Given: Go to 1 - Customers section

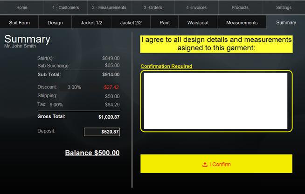Looking at the screenshot, I should tap(66, 7).
